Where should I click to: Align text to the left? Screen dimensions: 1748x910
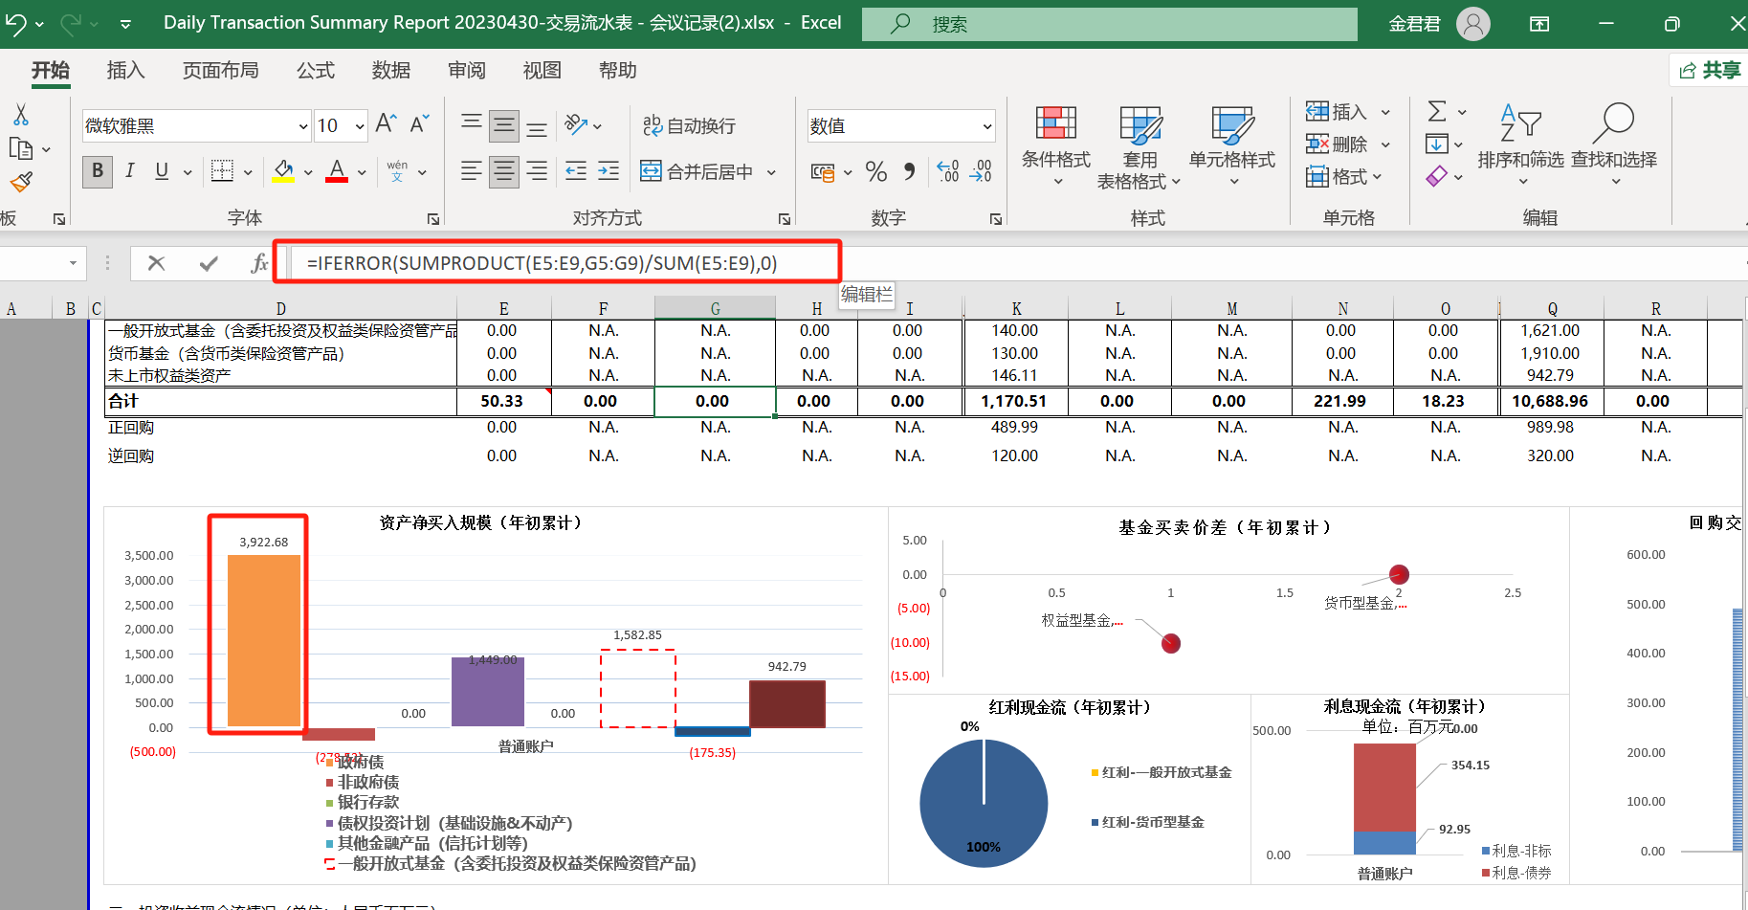pyautogui.click(x=472, y=171)
